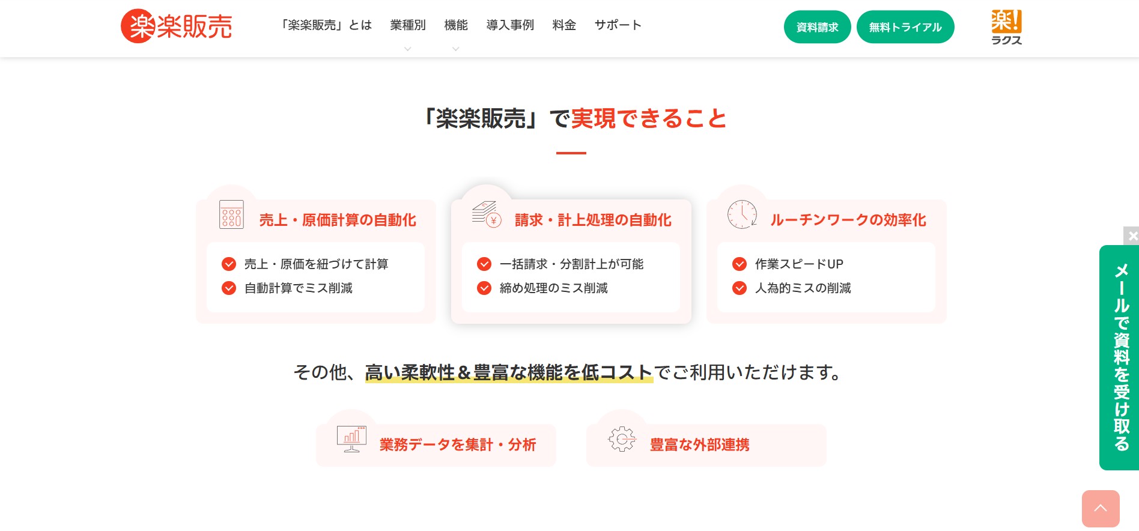Click the ラクス company logo
Viewport: 1139px width, 531px height.
coord(1006,27)
